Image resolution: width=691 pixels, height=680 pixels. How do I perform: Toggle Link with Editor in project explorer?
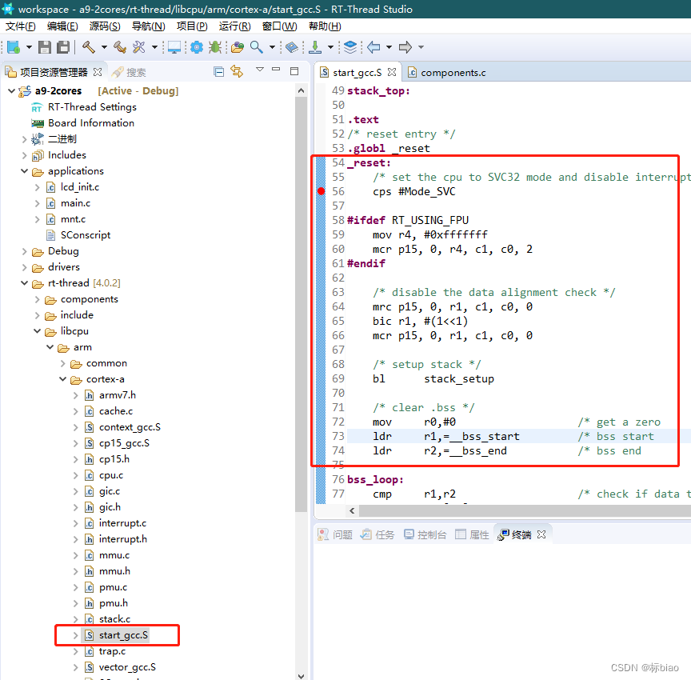click(238, 71)
